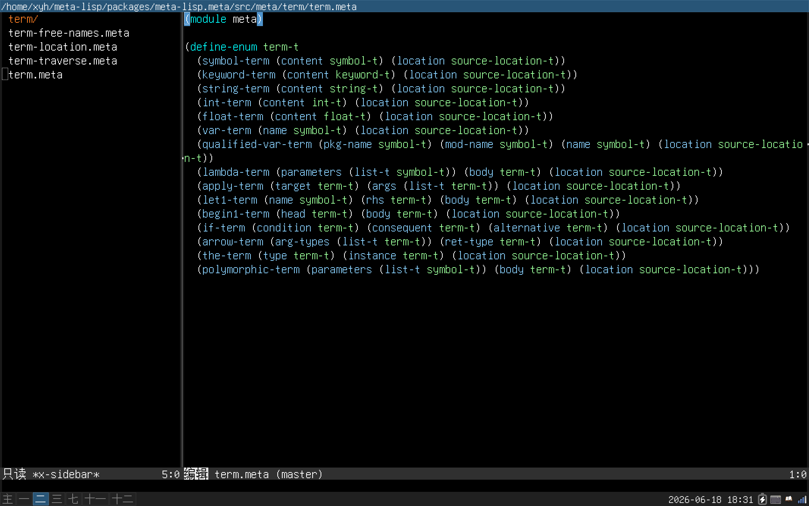The image size is (809, 506).
Task: Click the define-enum keyword
Action: (224, 47)
